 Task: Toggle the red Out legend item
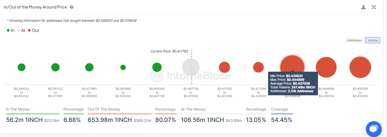point(34,30)
